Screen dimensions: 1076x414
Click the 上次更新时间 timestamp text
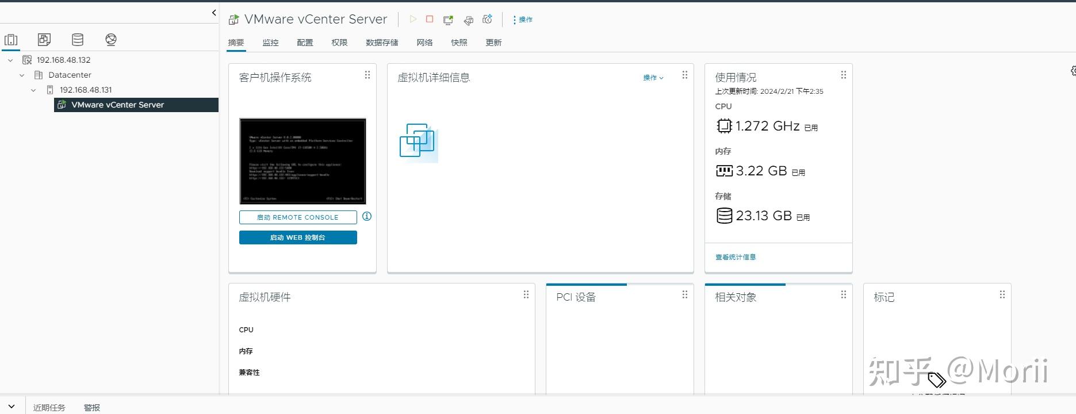click(x=769, y=91)
